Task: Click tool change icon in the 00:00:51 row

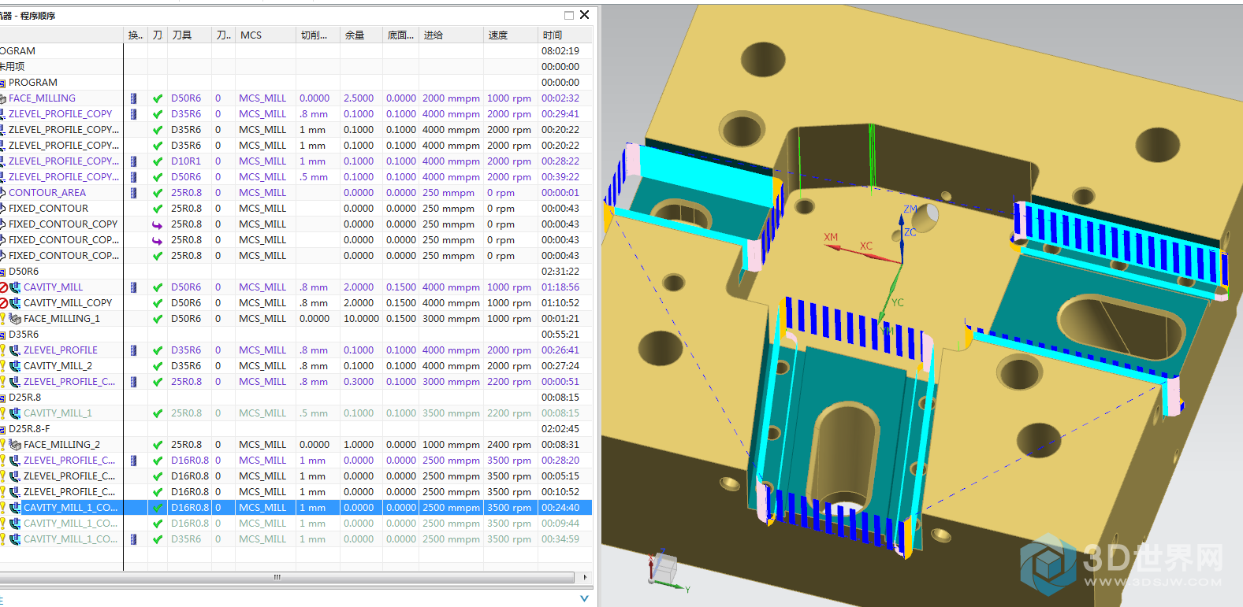Action: [x=134, y=382]
